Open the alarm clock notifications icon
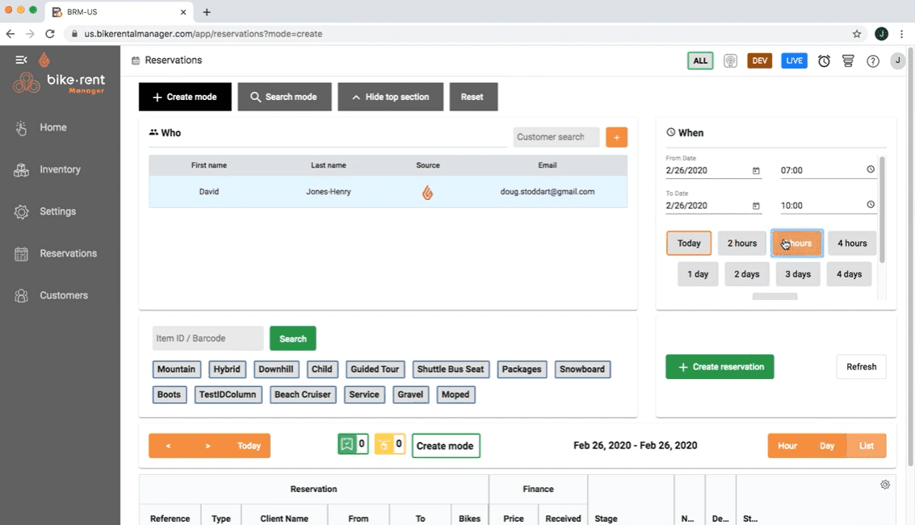Image resolution: width=915 pixels, height=525 pixels. click(824, 60)
